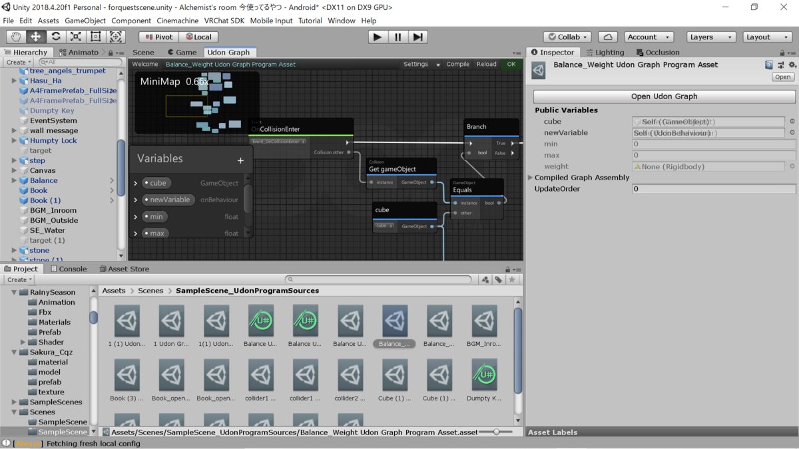Click object picker circle for newVariable
The image size is (799, 449).
[792, 133]
